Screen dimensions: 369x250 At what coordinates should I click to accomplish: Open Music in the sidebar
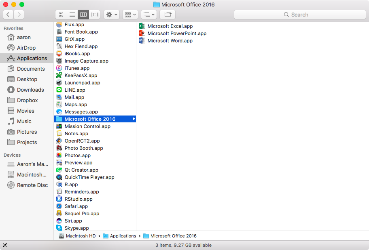tap(27, 121)
